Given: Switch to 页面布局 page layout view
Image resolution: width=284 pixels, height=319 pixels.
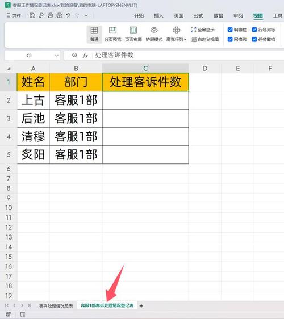Looking at the screenshot, I should pyautogui.click(x=133, y=34).
